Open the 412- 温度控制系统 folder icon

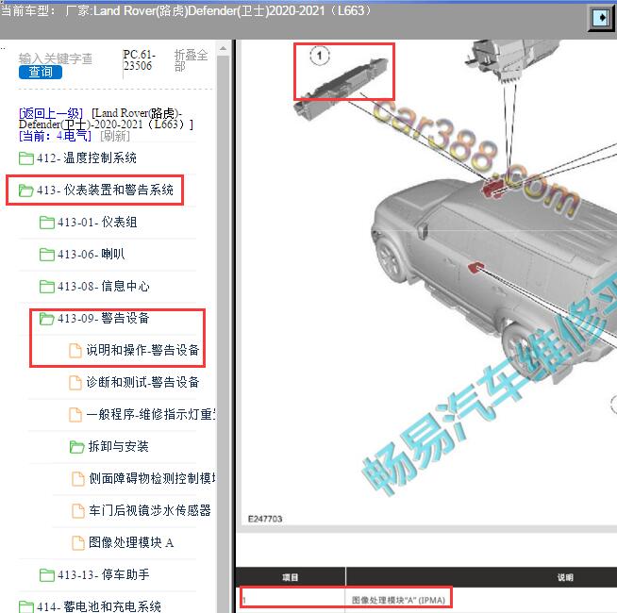click(26, 158)
